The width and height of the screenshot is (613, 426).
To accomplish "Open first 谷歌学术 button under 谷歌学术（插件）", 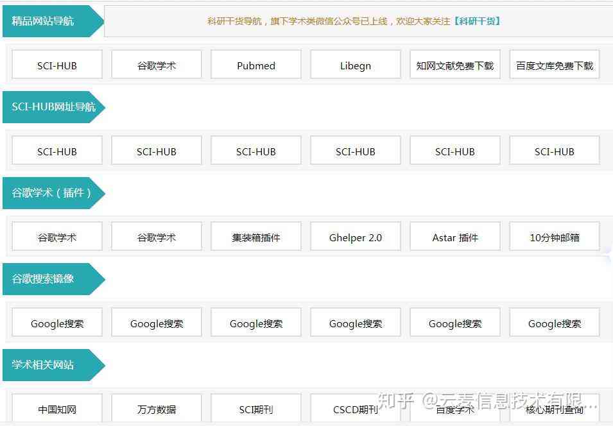I will 57,237.
